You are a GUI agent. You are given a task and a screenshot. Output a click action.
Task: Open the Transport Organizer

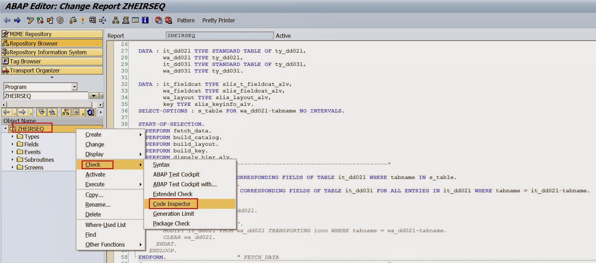click(x=52, y=70)
